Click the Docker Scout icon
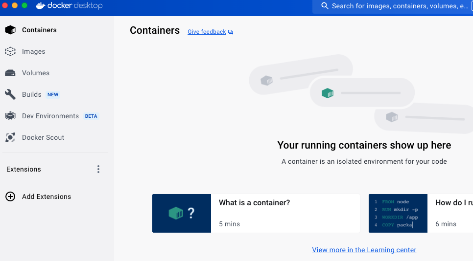The width and height of the screenshot is (473, 261). (10, 137)
